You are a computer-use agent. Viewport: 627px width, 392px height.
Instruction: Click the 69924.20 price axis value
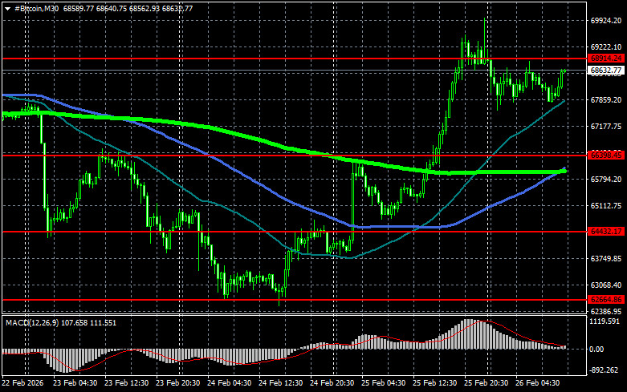pyautogui.click(x=606, y=20)
